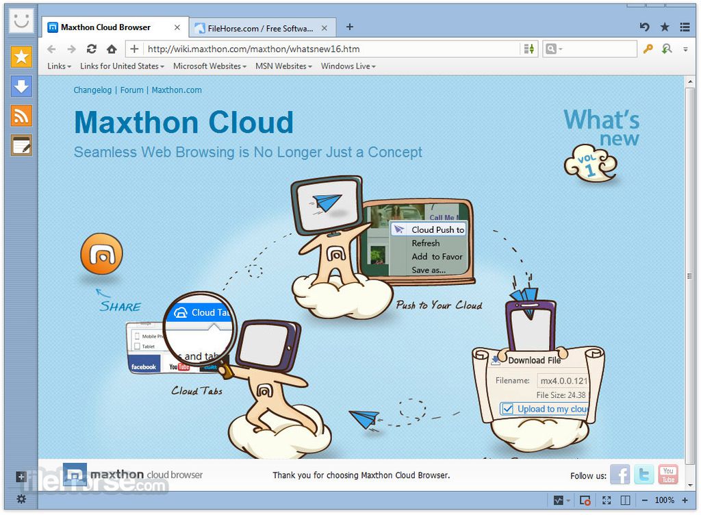Expand Links for United States folder
Viewport: 701px width, 515px height.
click(x=122, y=66)
